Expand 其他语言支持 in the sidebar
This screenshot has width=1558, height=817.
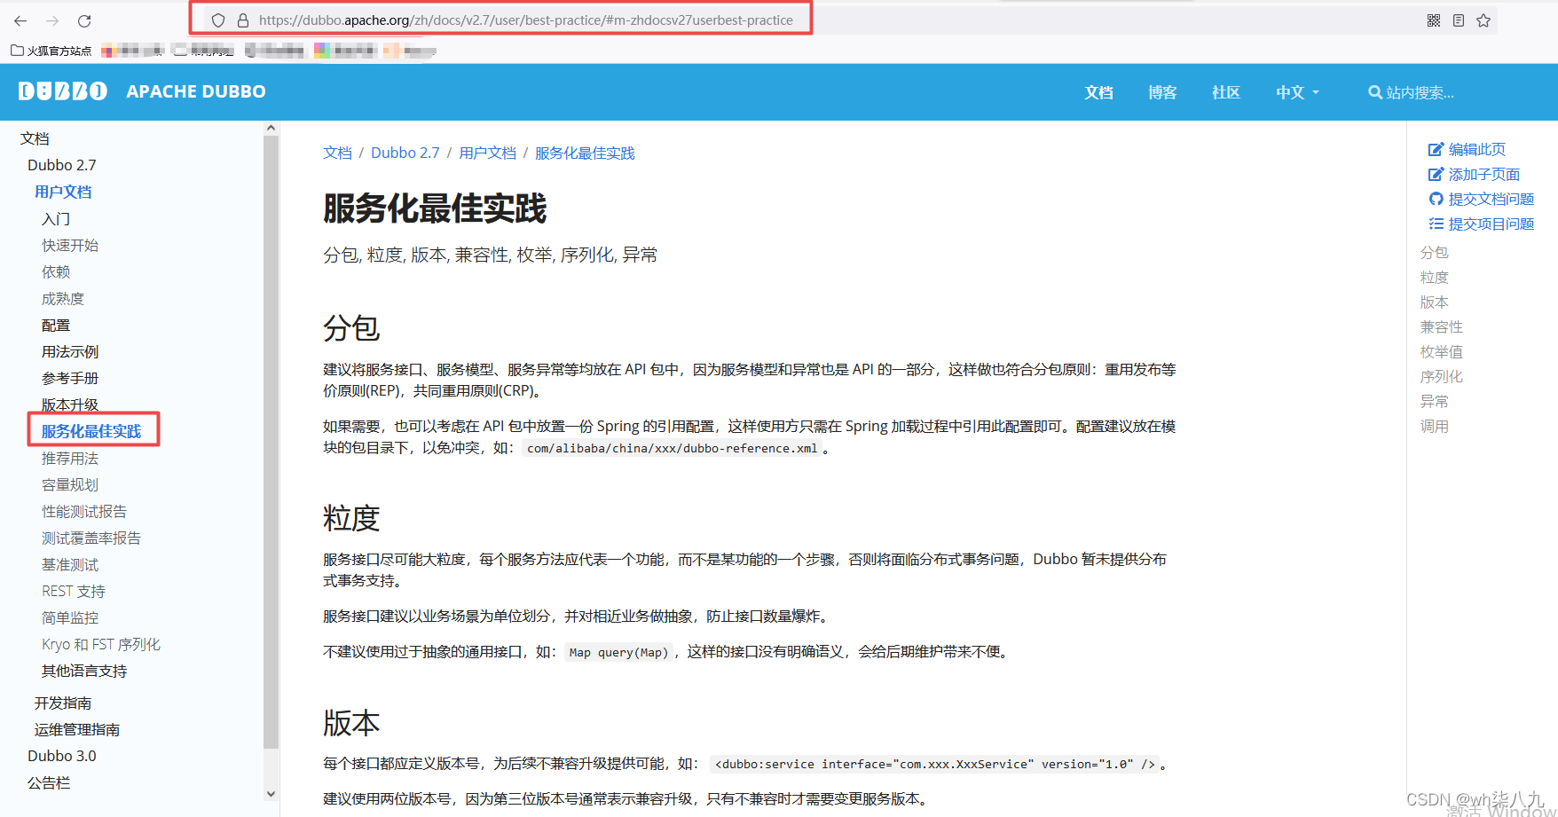[x=84, y=671]
